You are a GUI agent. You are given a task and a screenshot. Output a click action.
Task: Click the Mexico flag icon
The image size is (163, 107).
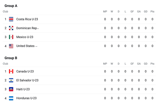click(11, 37)
